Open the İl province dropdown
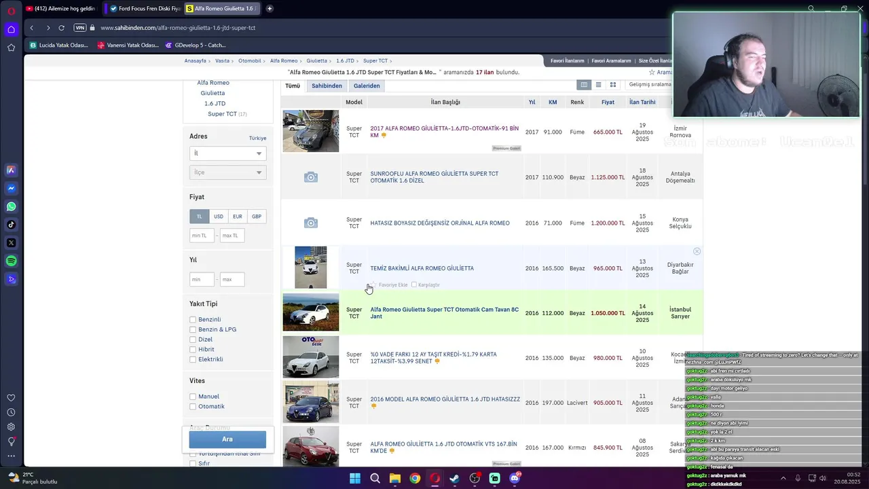The image size is (869, 489). [227, 153]
